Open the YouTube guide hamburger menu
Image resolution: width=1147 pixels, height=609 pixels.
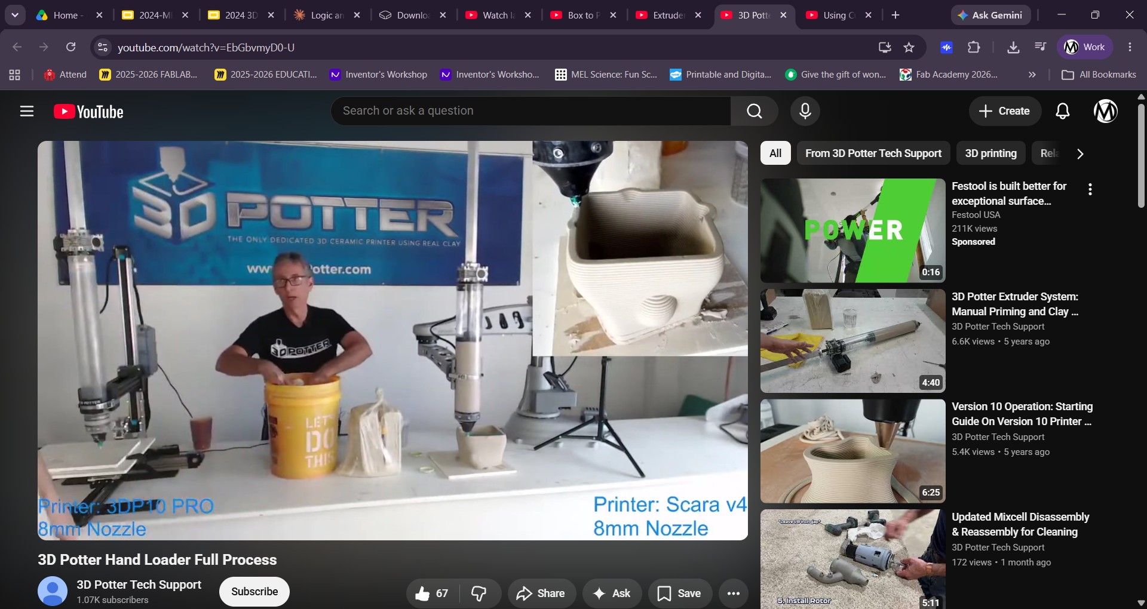[x=27, y=111]
